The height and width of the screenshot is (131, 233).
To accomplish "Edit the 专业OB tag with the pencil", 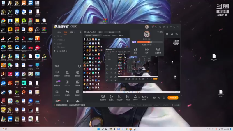I will 119,32.
